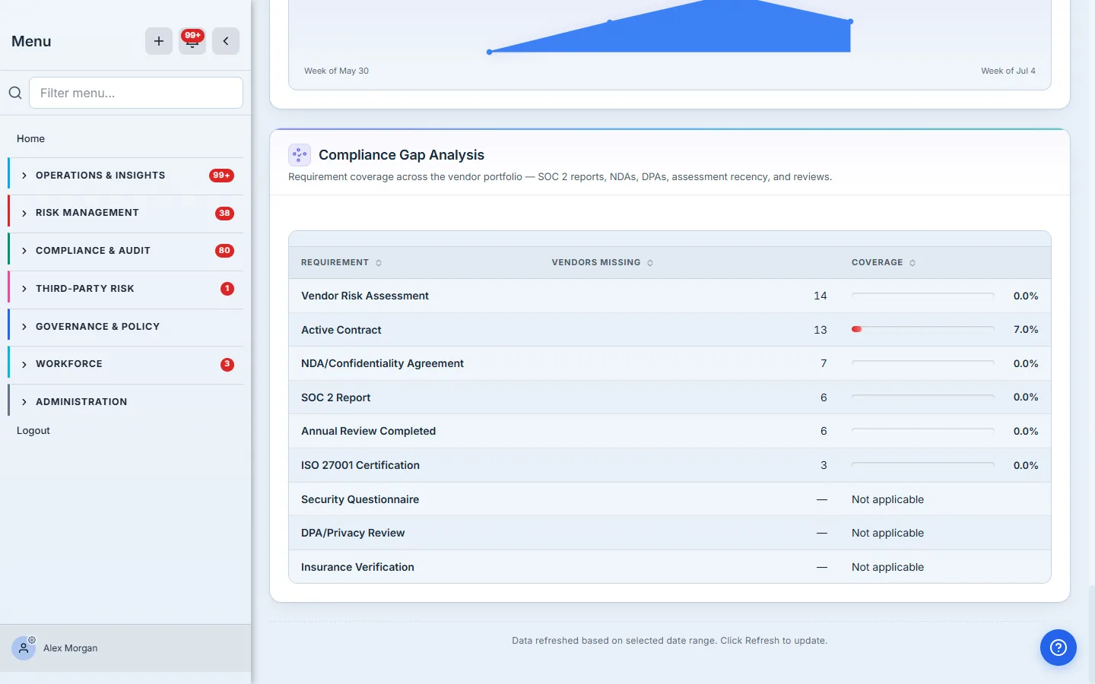Click Vendor Risk Assessment coverage bar
Viewport: 1095px width, 684px height.
click(x=923, y=296)
